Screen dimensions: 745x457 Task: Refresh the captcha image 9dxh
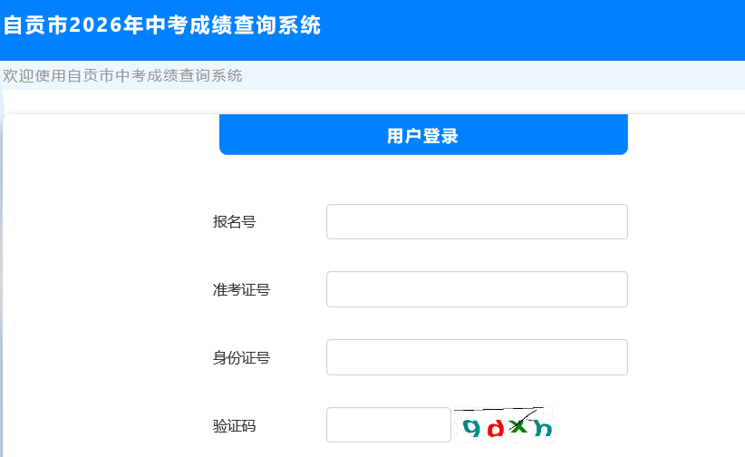[x=505, y=425]
